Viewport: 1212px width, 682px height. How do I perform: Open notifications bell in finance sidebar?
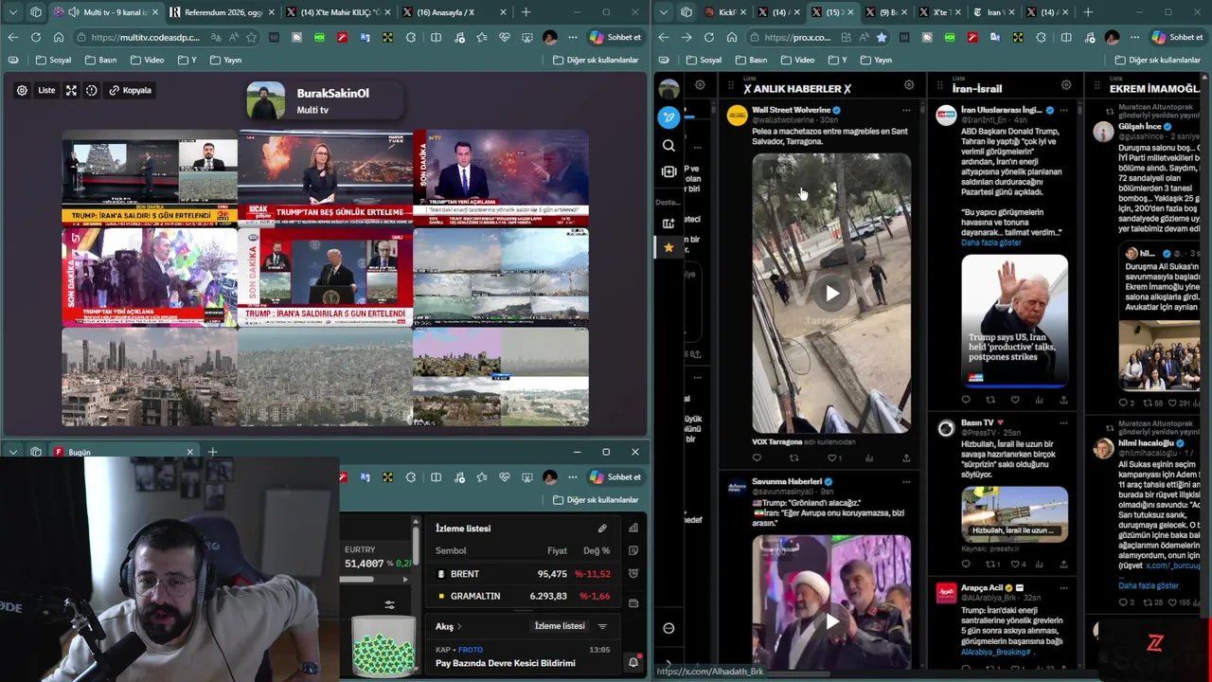coord(633,662)
